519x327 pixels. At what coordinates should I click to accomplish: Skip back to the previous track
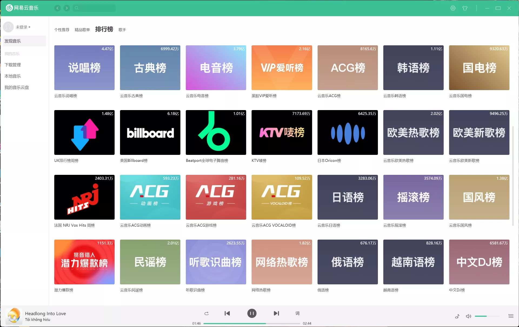[227, 313]
